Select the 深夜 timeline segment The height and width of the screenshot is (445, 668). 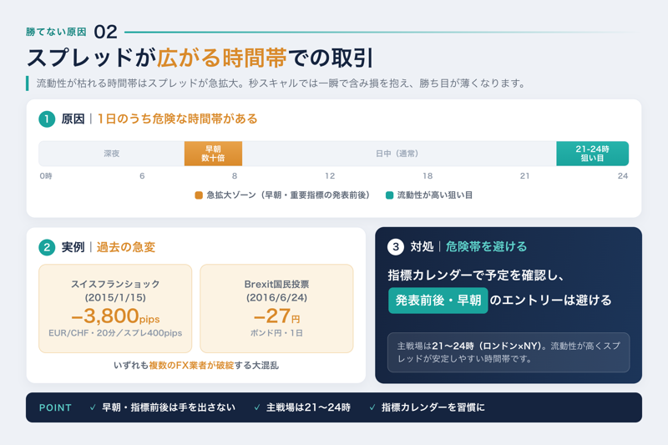112,154
